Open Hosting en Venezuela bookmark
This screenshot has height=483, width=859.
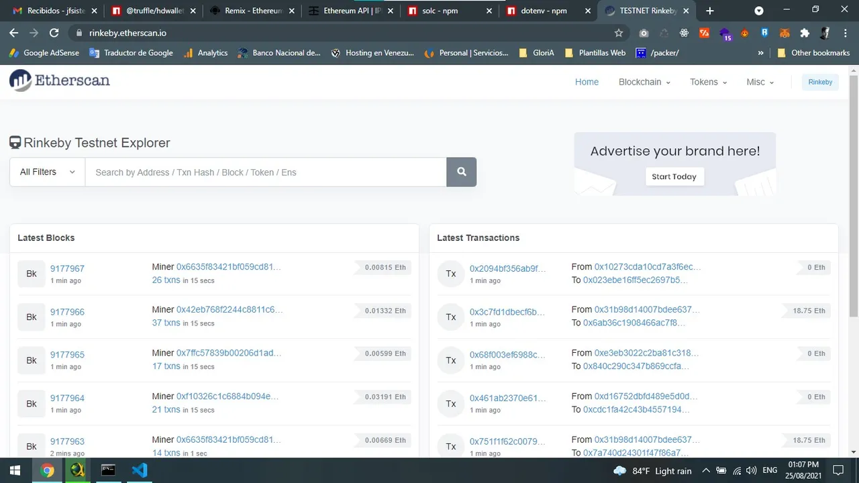(372, 53)
